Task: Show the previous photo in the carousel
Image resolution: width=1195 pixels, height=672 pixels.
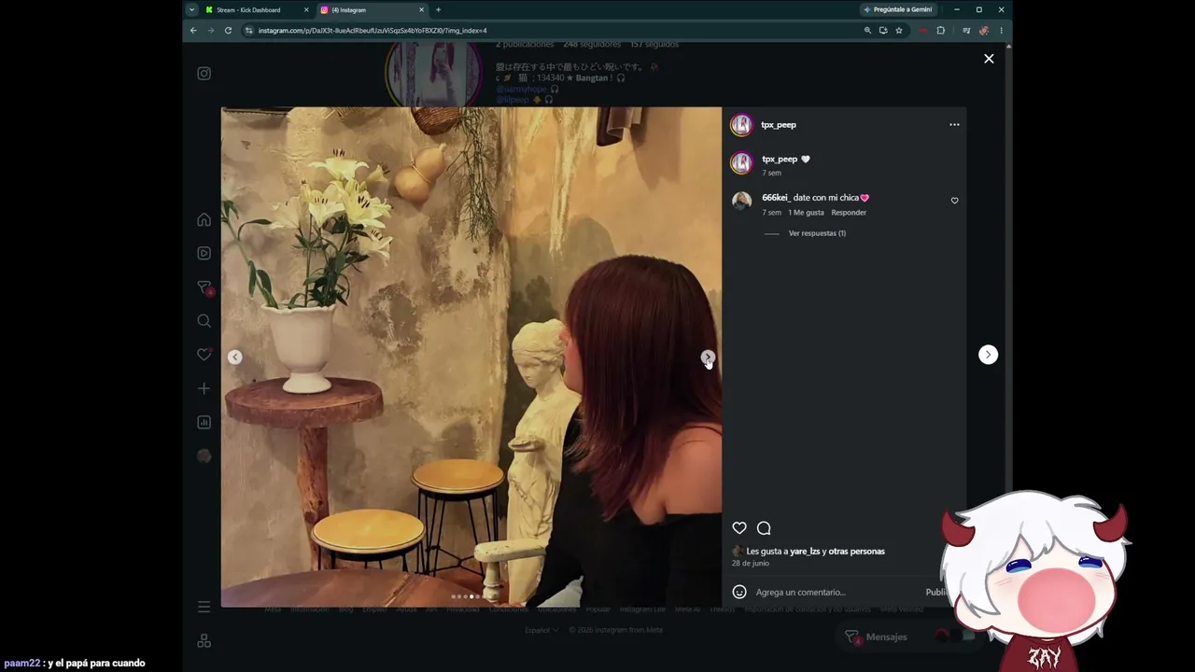Action: [x=235, y=357]
